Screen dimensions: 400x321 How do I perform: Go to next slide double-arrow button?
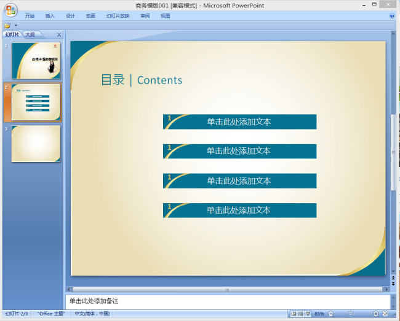point(393,284)
